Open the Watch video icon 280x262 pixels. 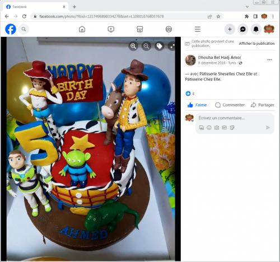[111, 29]
